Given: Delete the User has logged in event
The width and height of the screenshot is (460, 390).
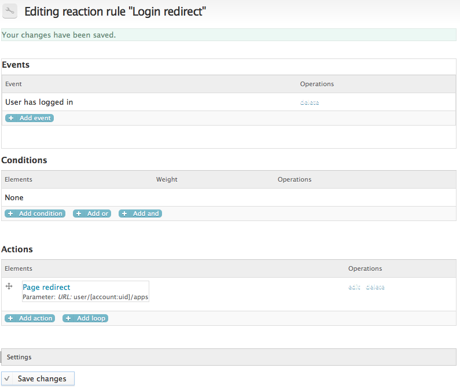Looking at the screenshot, I should (x=310, y=102).
